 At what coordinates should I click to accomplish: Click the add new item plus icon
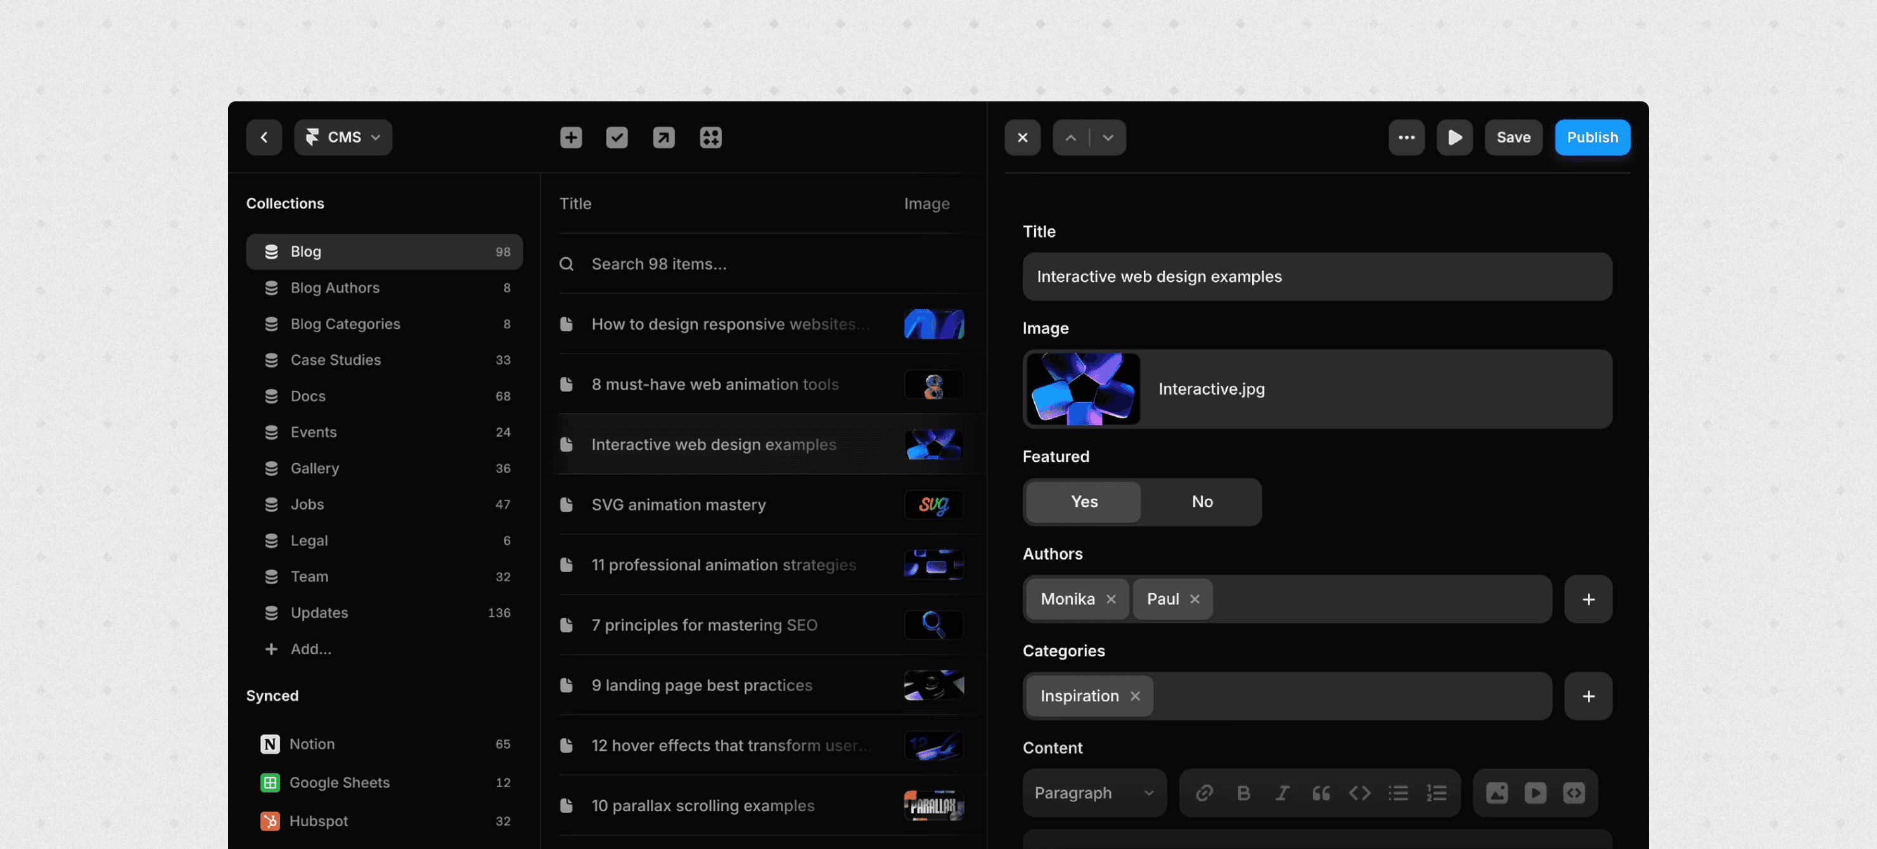[x=570, y=137]
